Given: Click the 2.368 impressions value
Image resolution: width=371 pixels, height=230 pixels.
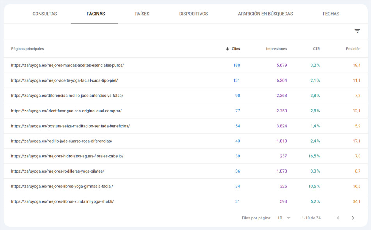Looking at the screenshot, I should [282, 96].
